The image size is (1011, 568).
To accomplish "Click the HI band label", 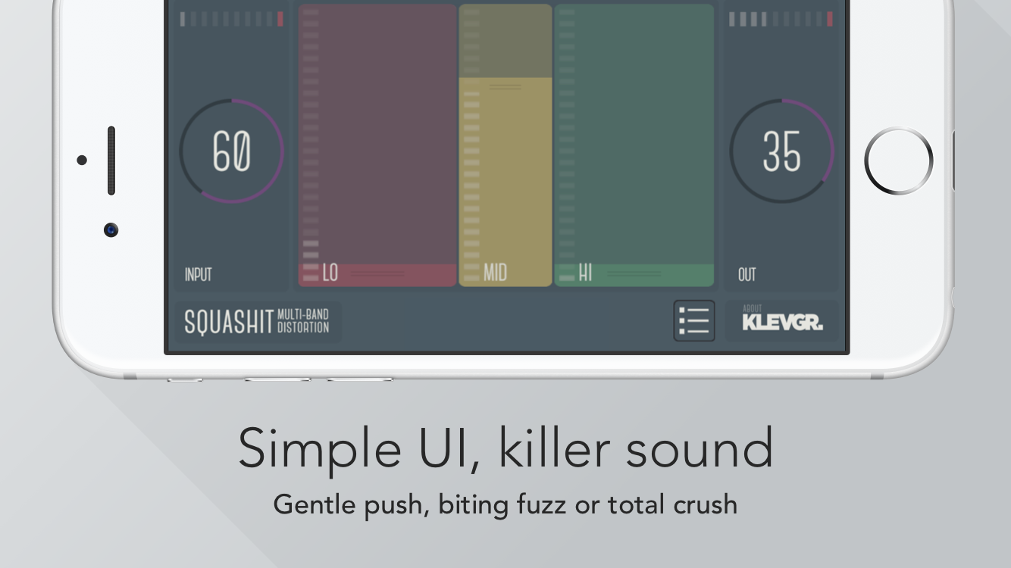I will pyautogui.click(x=585, y=273).
